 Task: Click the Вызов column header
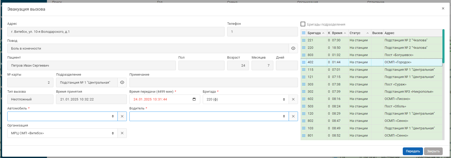pos(377,33)
